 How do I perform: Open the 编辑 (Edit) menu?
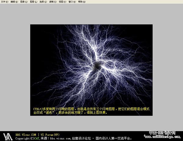tap(14, 2)
